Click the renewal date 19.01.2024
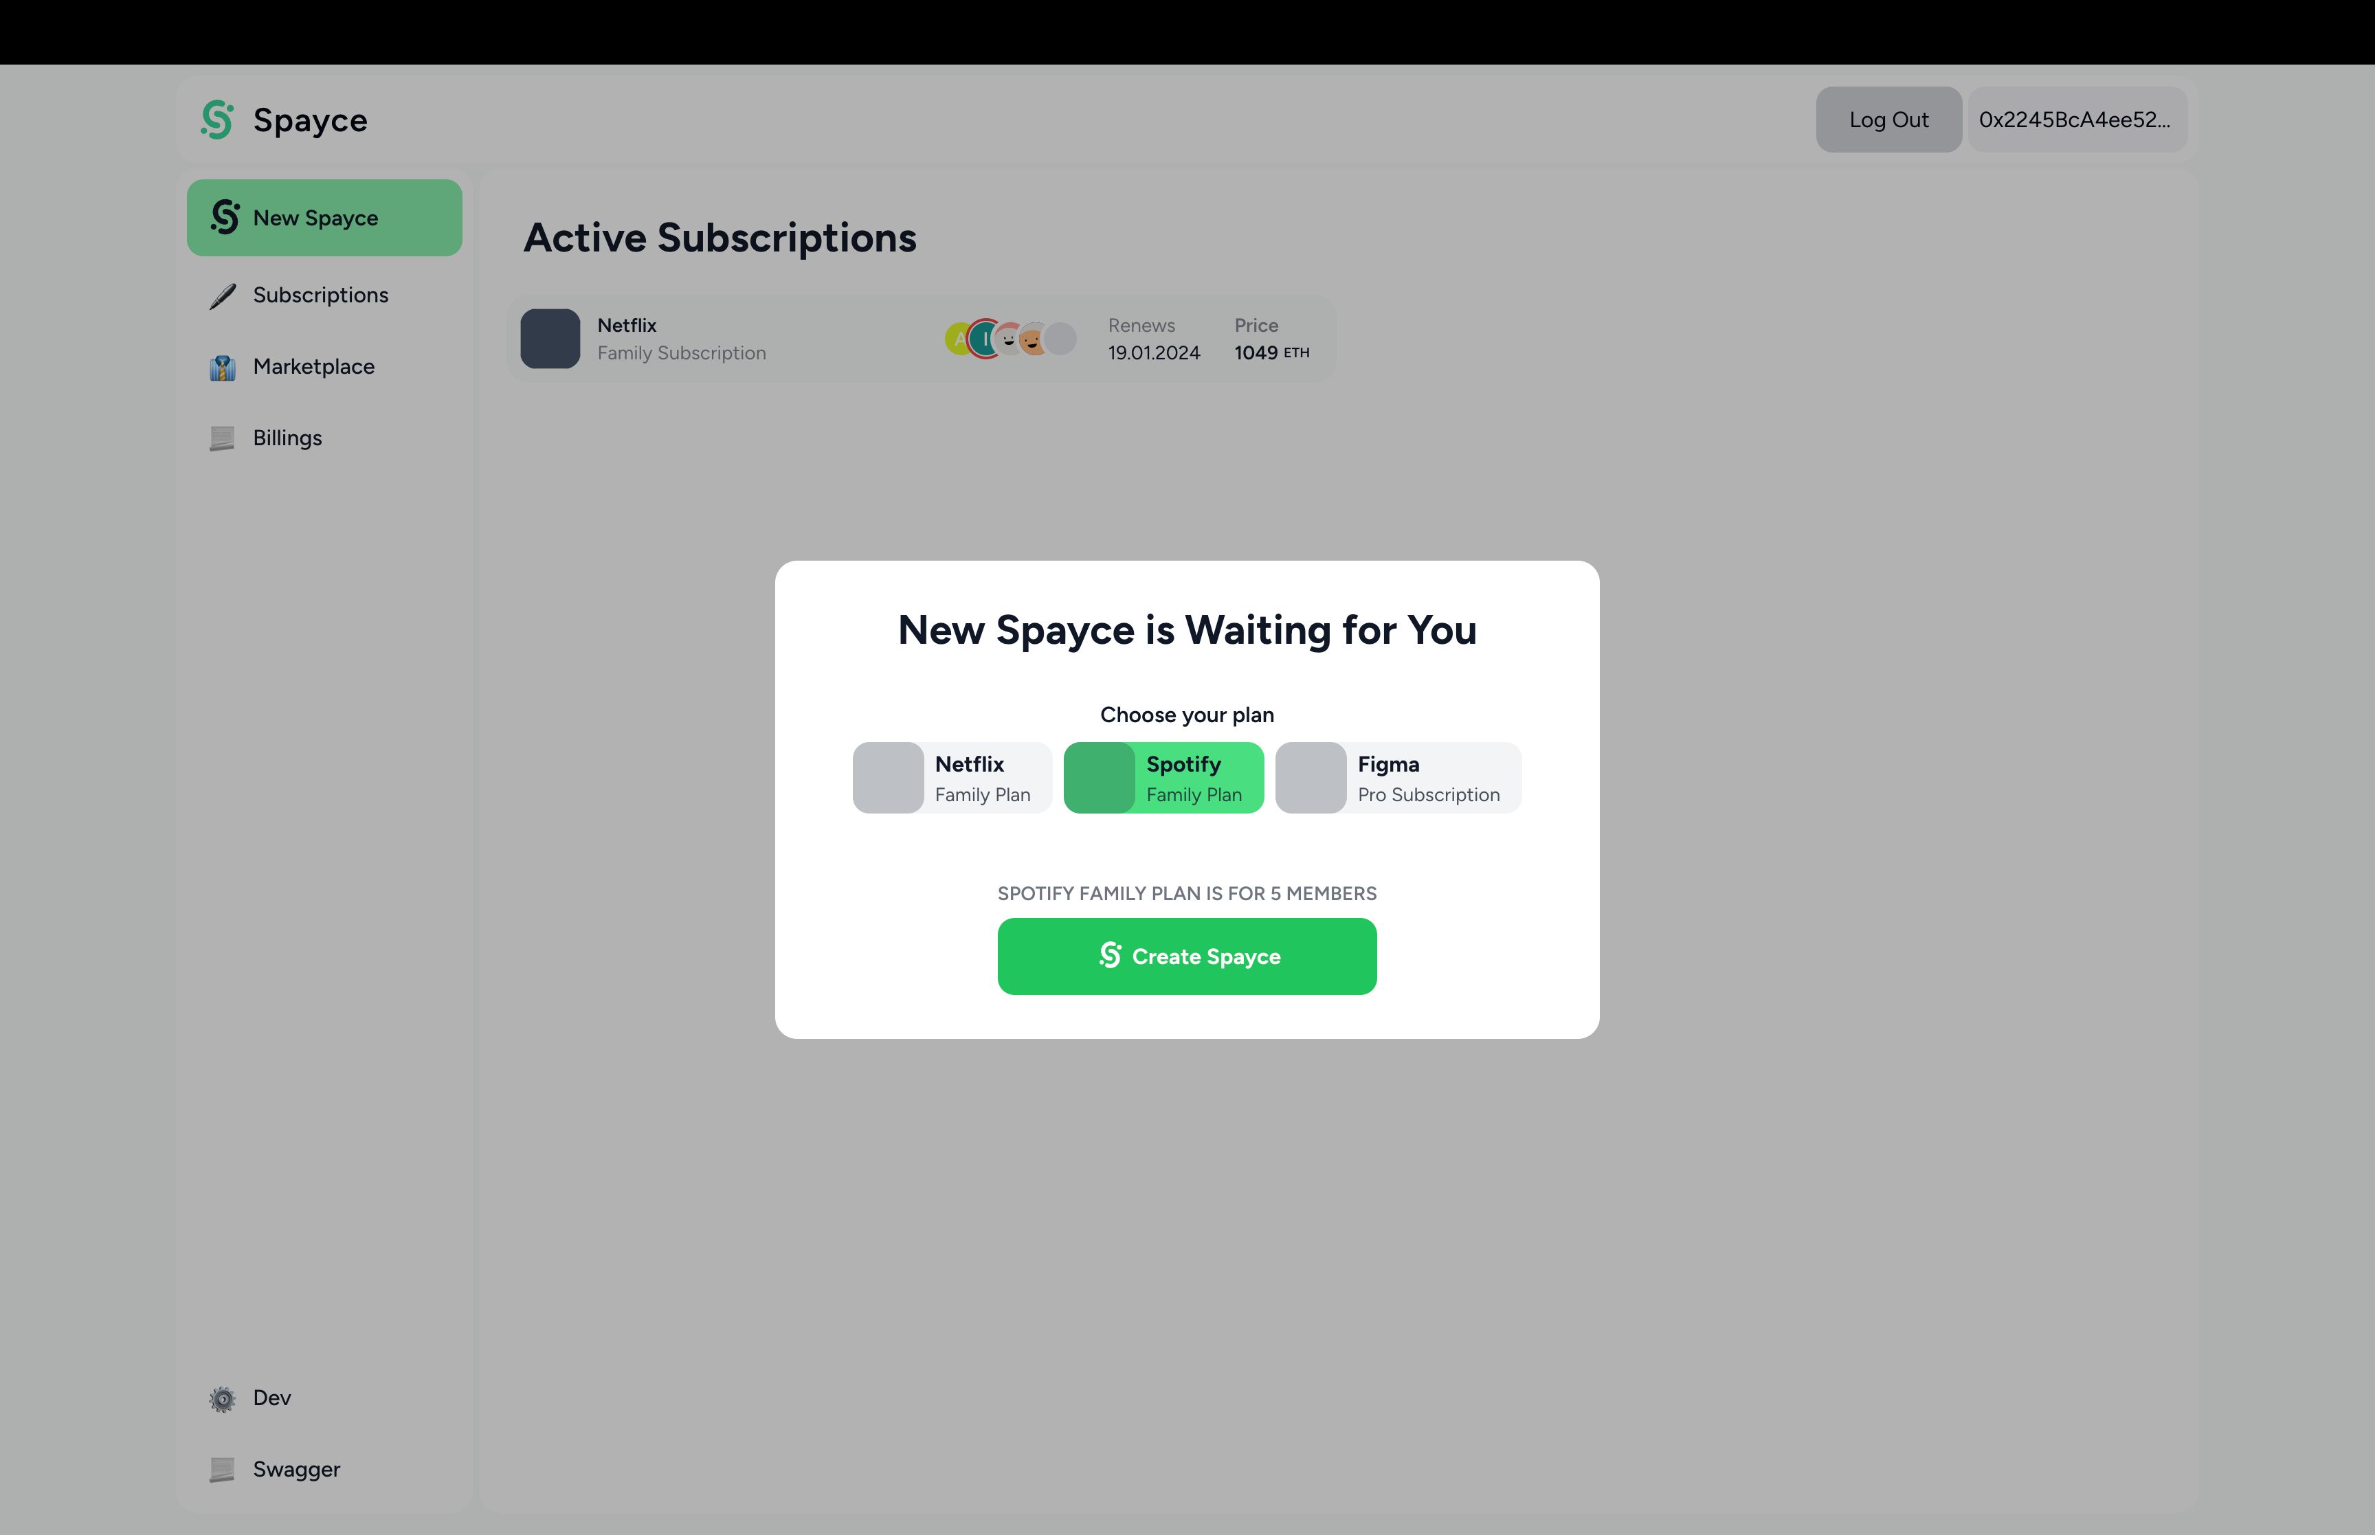This screenshot has width=2375, height=1535. pyautogui.click(x=1154, y=353)
